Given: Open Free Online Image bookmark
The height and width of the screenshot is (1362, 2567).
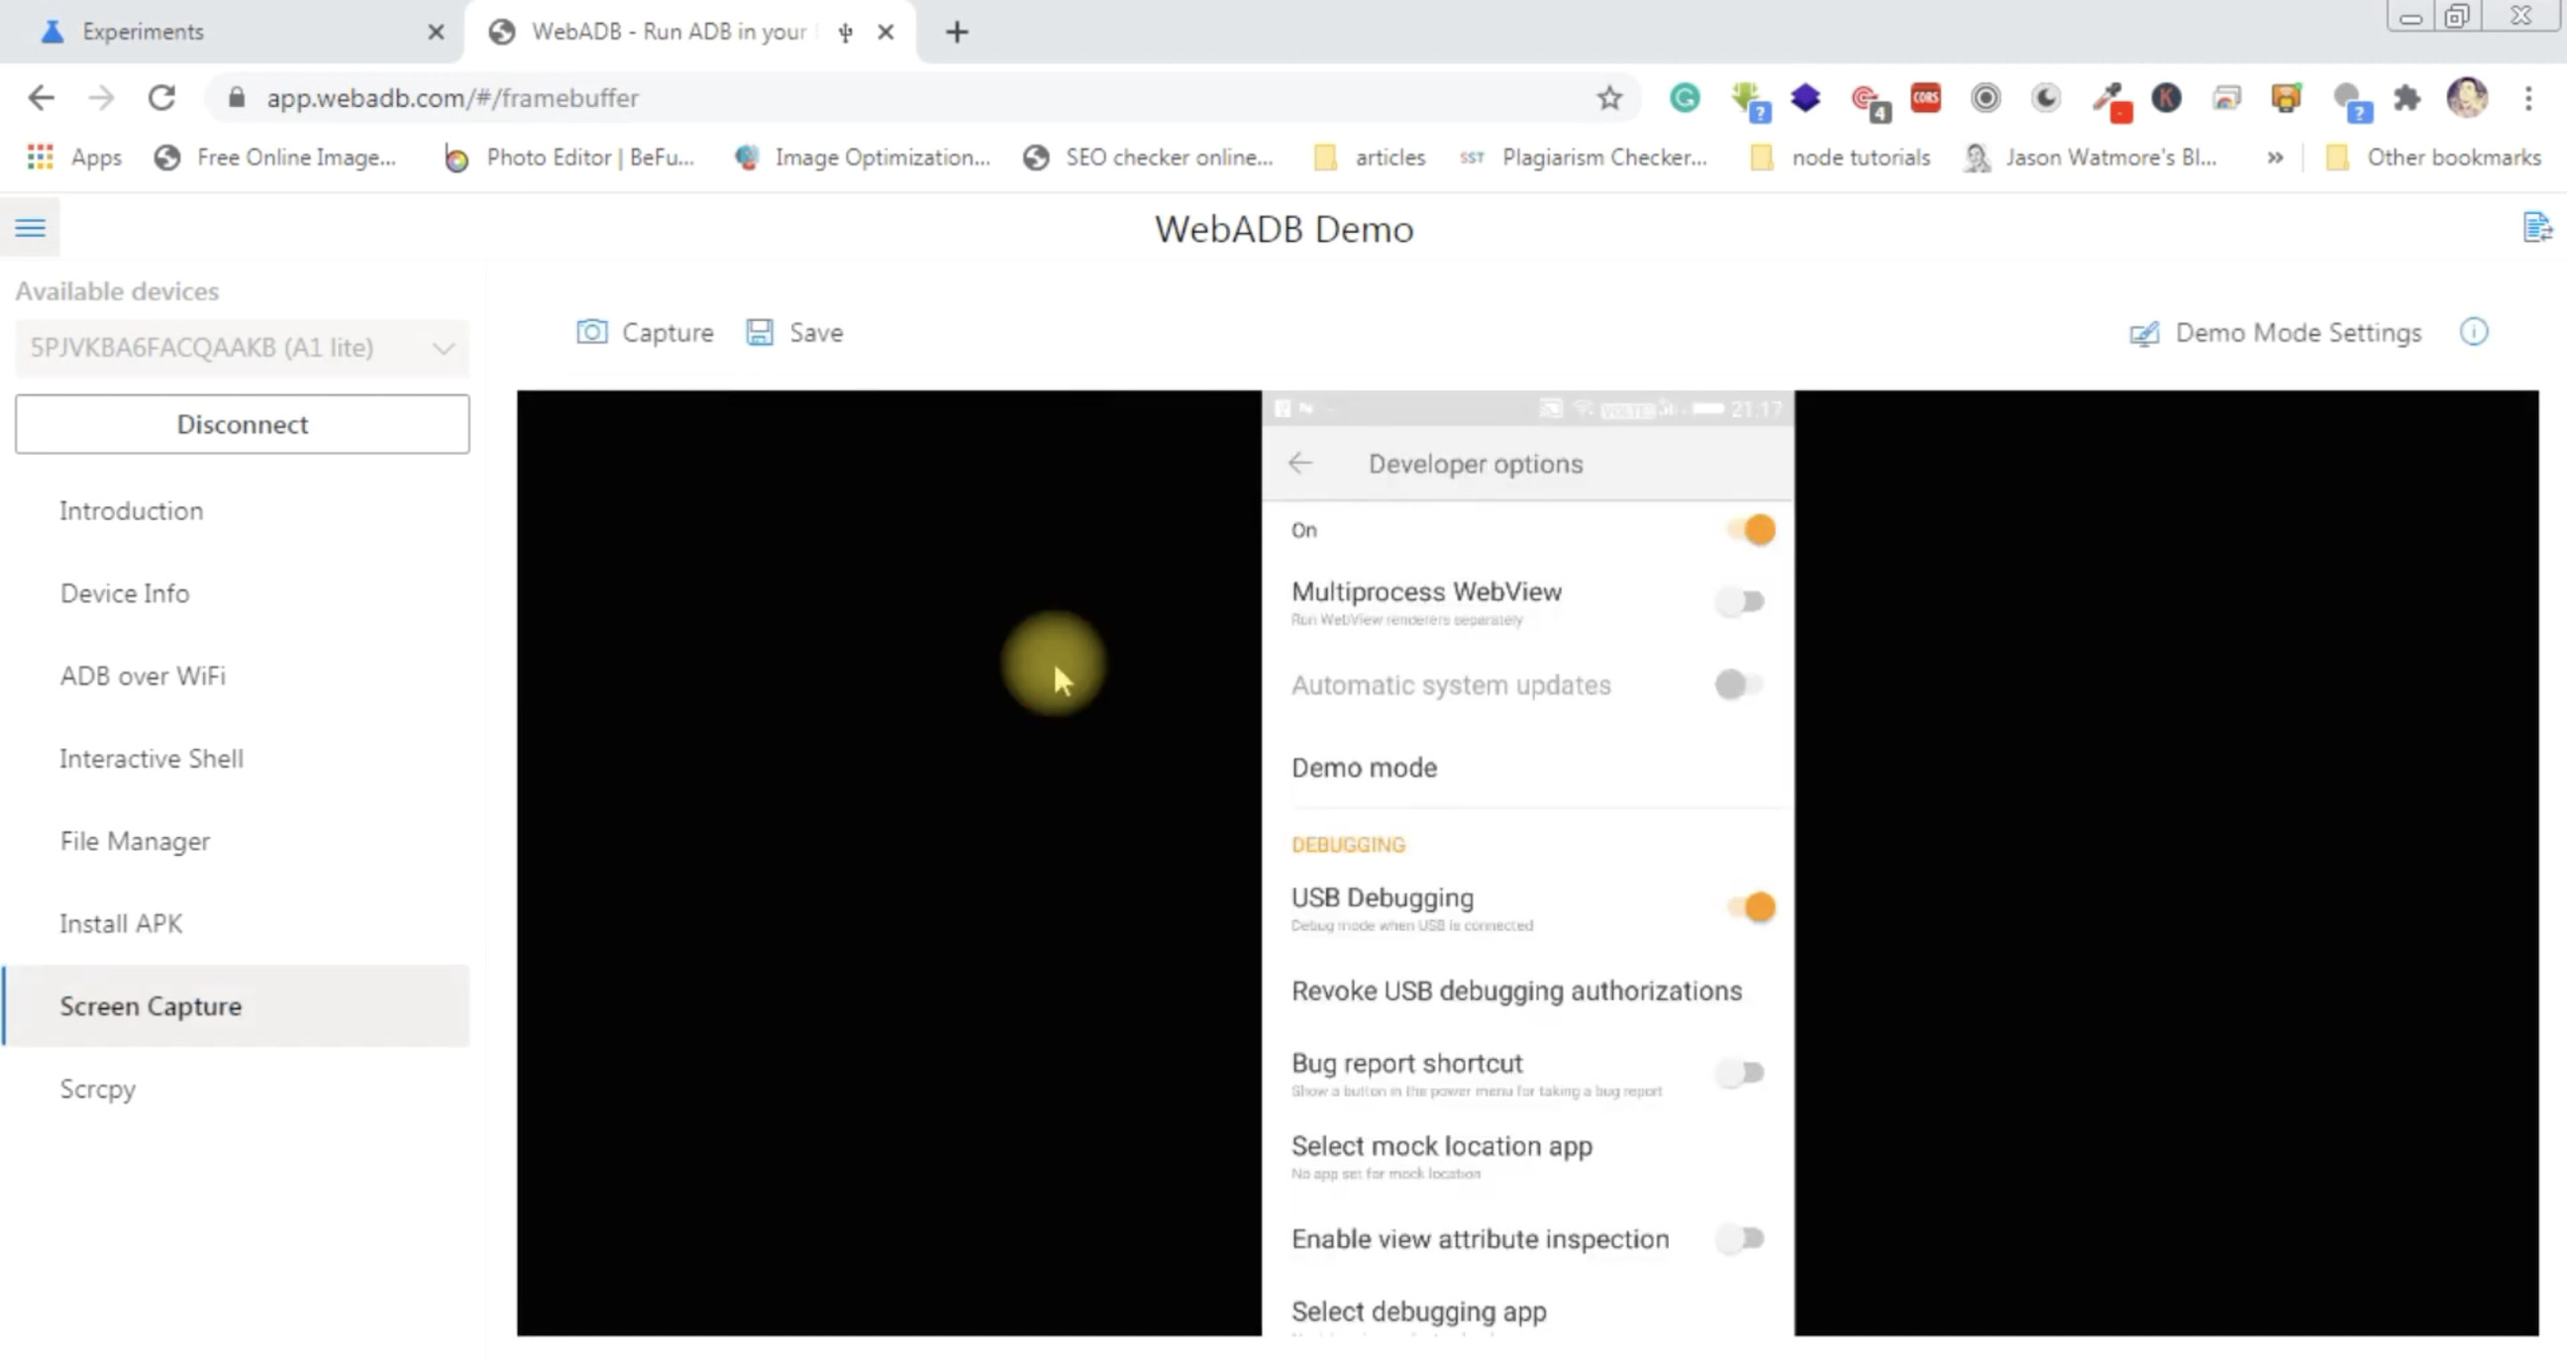Looking at the screenshot, I should point(275,157).
